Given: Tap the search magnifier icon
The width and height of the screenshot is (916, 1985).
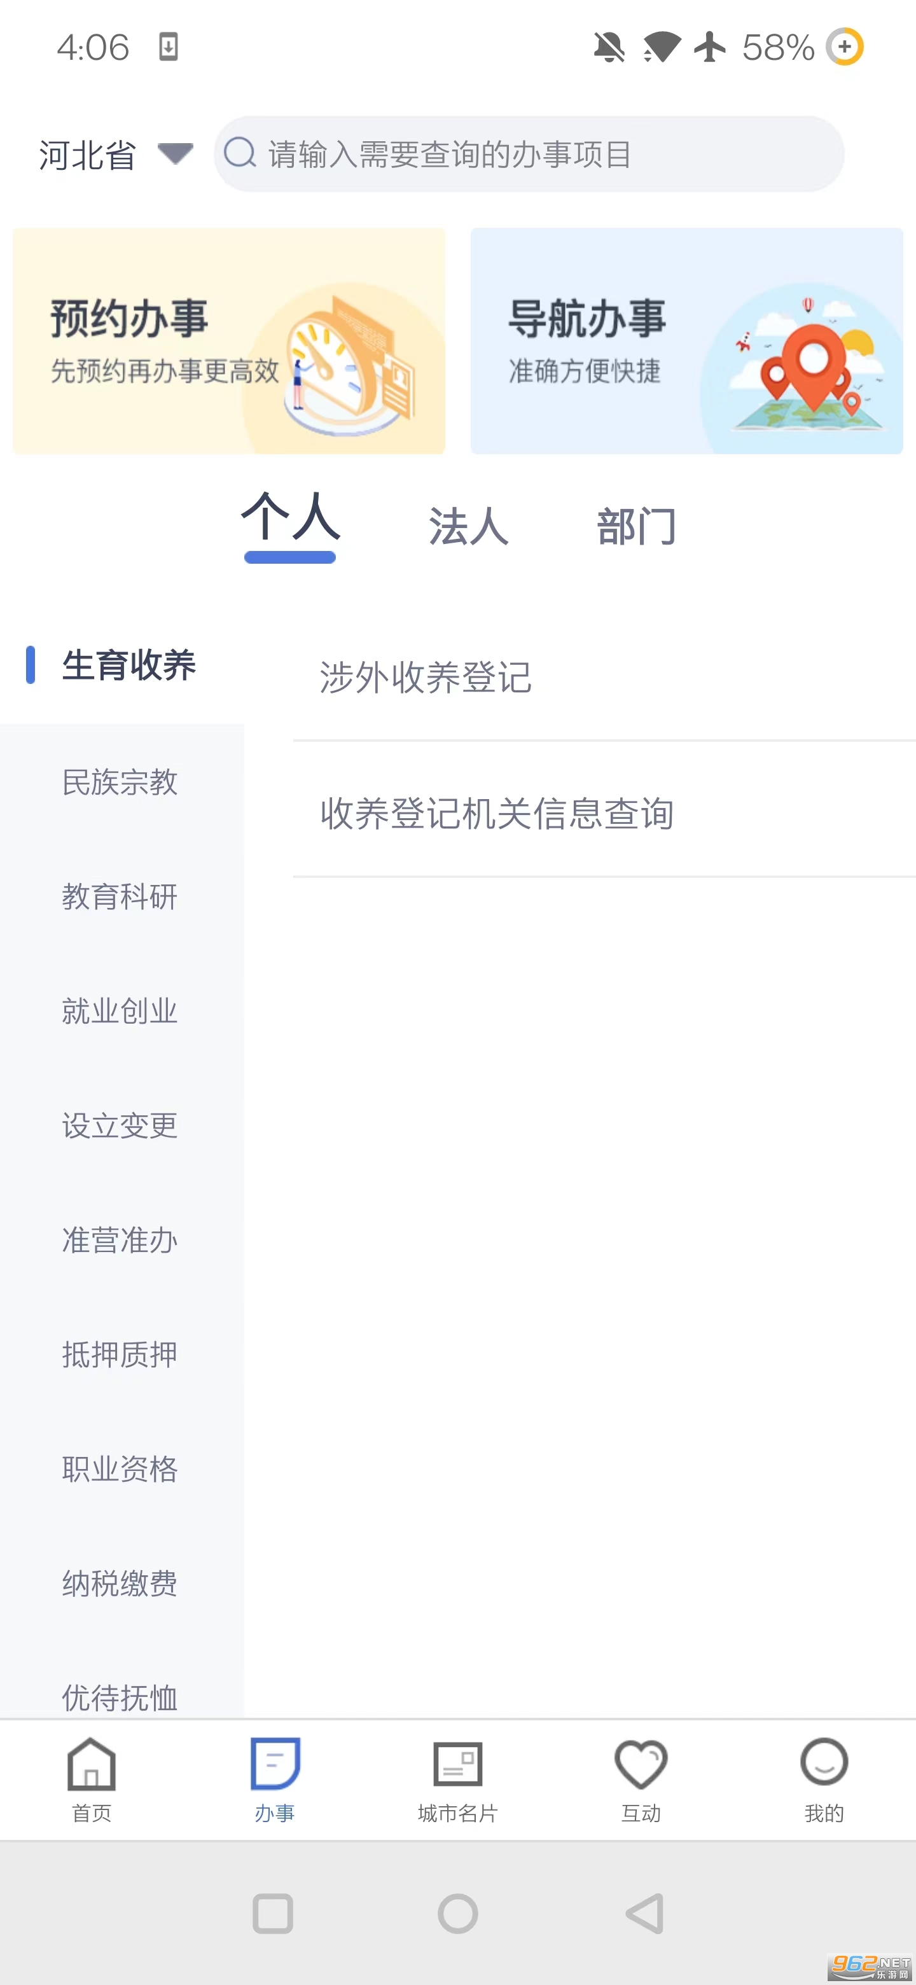Looking at the screenshot, I should click(x=240, y=153).
